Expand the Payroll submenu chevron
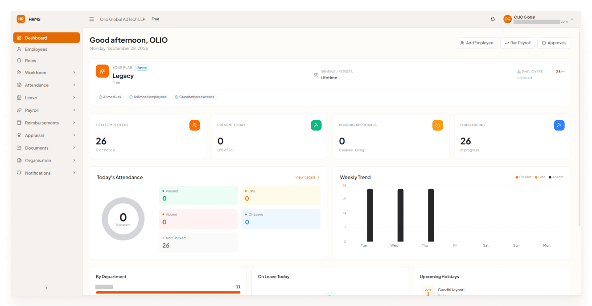This screenshot has width=592, height=306. [x=74, y=110]
